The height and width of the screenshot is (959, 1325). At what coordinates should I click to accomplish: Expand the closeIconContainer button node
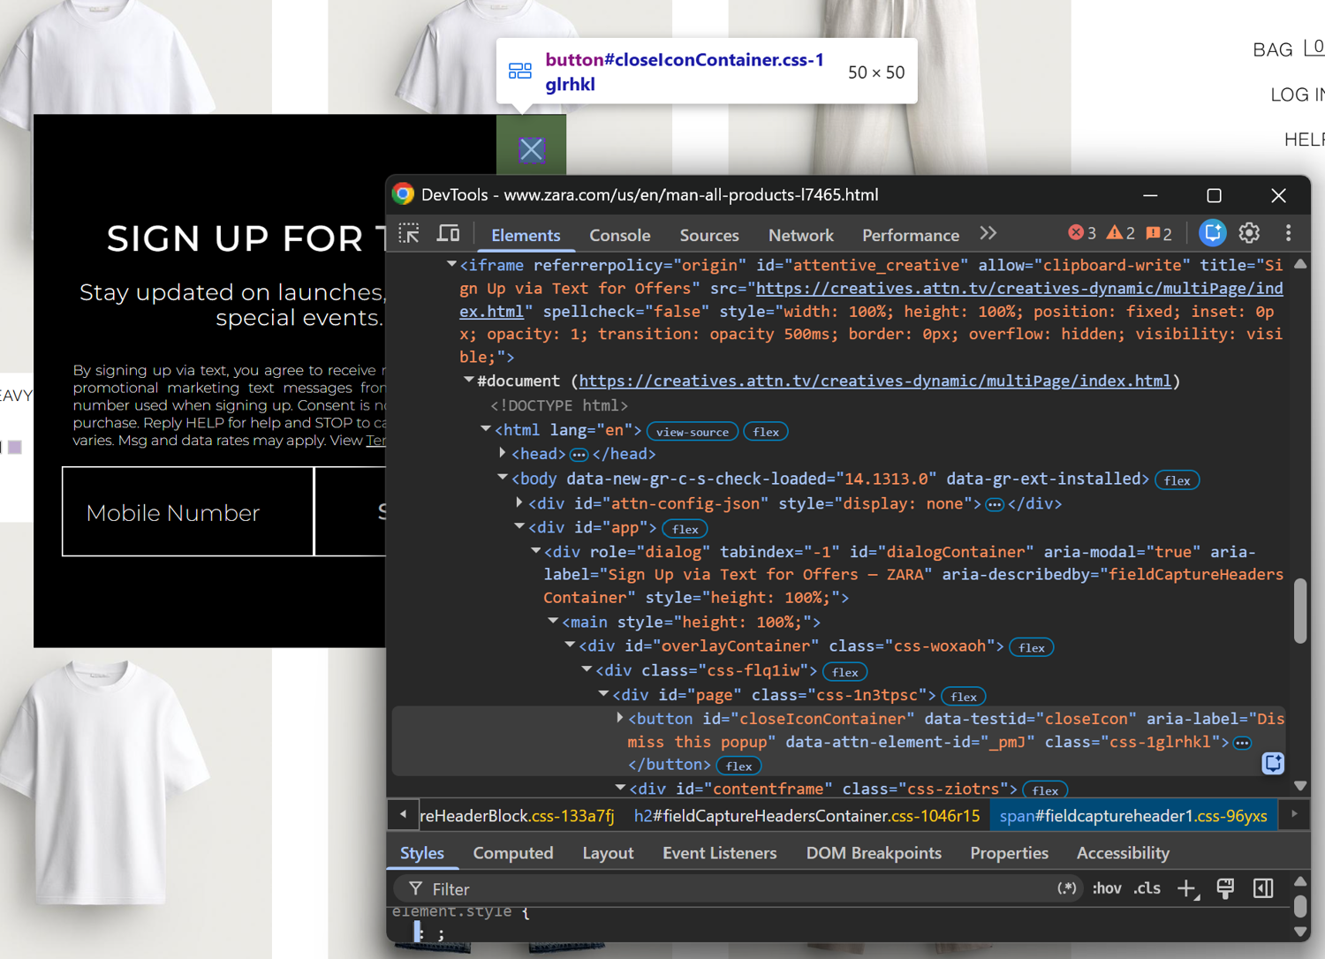pos(620,718)
